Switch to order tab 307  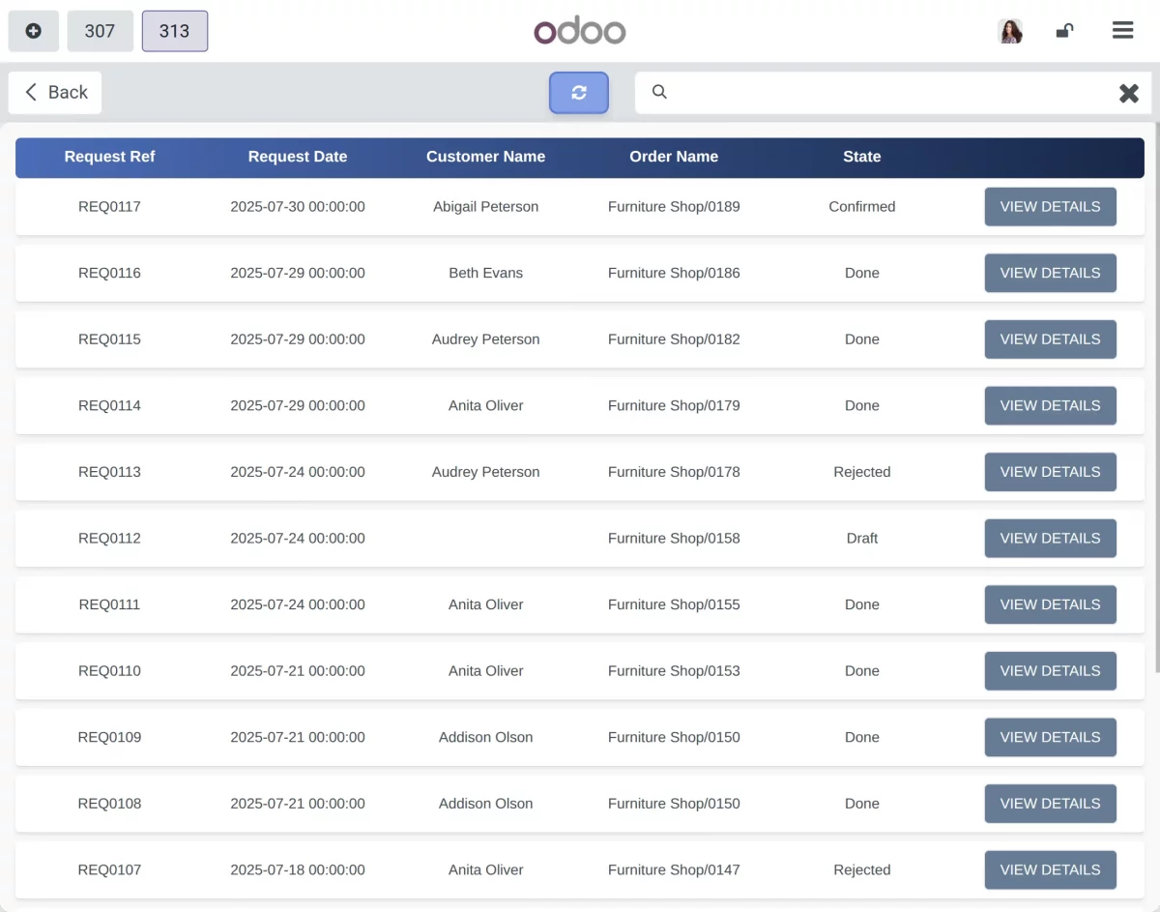(x=100, y=31)
